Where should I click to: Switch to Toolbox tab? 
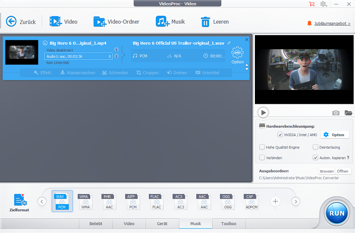click(x=229, y=224)
